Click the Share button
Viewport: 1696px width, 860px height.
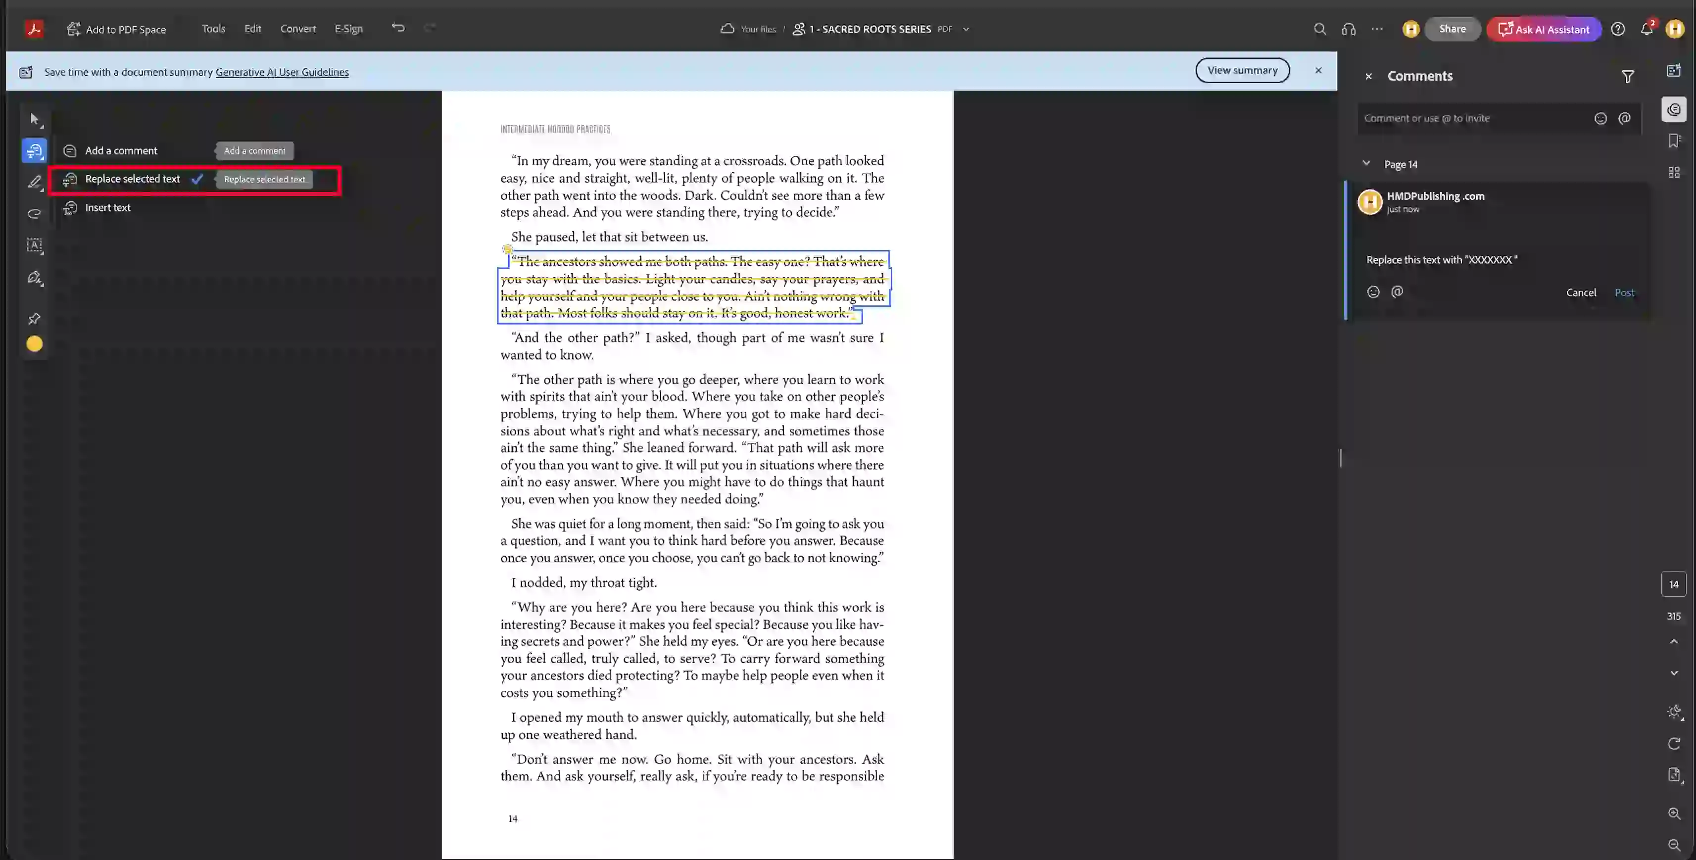1452,29
